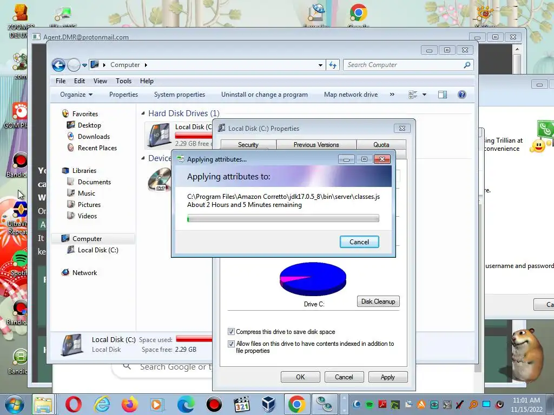Screen dimensions: 554x415
Task: Click Media Player Classic 321 taskbar icon
Action: pos(242,404)
